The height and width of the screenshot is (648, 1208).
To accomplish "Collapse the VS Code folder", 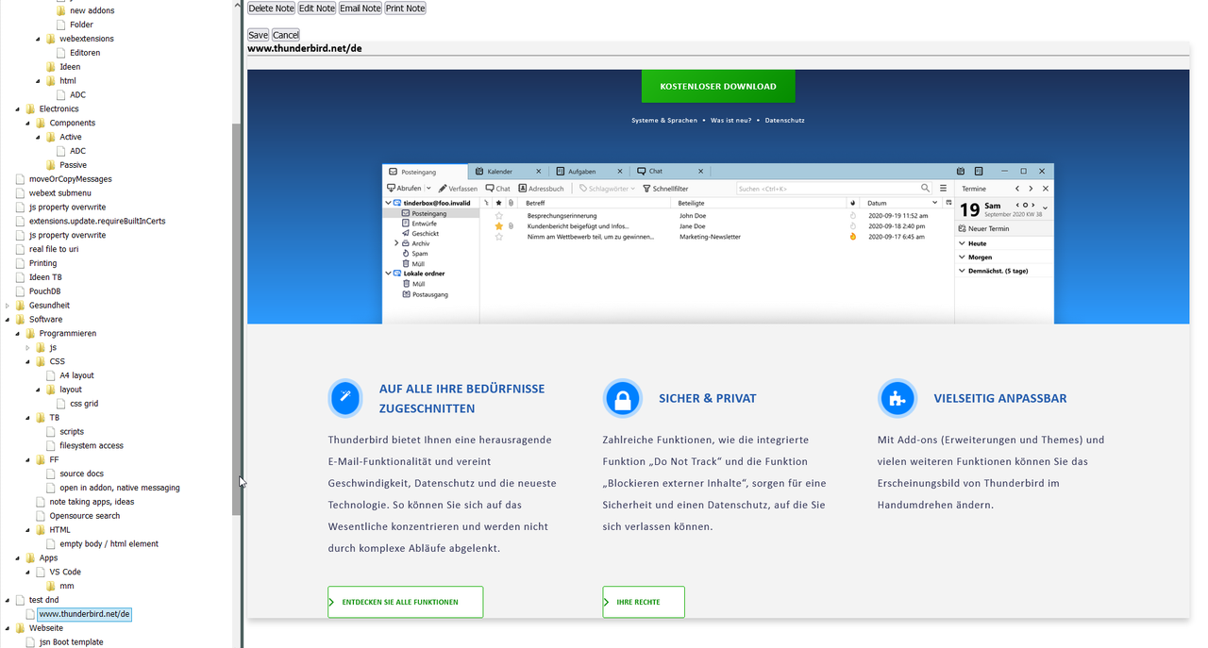I will [28, 573].
